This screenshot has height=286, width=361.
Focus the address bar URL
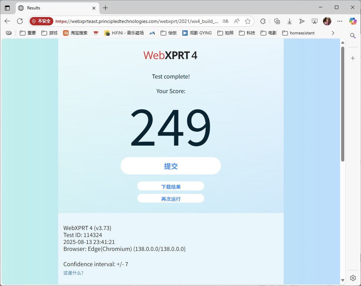(137, 21)
